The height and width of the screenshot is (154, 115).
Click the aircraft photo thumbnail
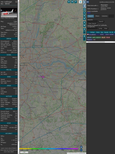point(9,13)
